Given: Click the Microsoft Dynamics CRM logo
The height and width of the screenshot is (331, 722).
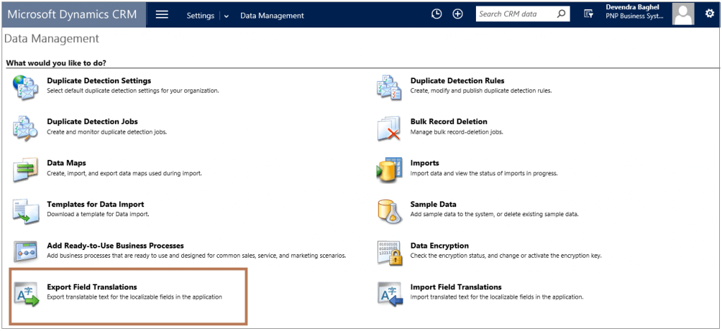Looking at the screenshot, I should point(73,14).
